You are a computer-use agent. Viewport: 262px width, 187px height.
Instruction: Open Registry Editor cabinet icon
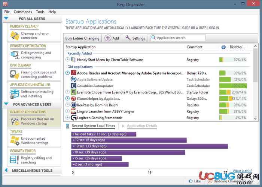click(15, 160)
